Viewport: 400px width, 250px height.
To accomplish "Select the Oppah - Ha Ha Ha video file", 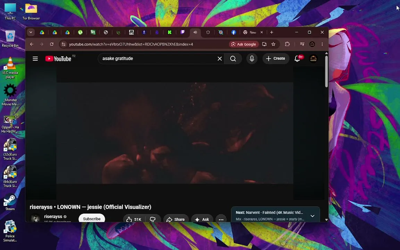I will point(10,125).
